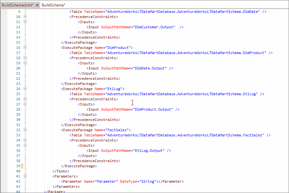Select the BuildSchema.biml* tab

18,5
